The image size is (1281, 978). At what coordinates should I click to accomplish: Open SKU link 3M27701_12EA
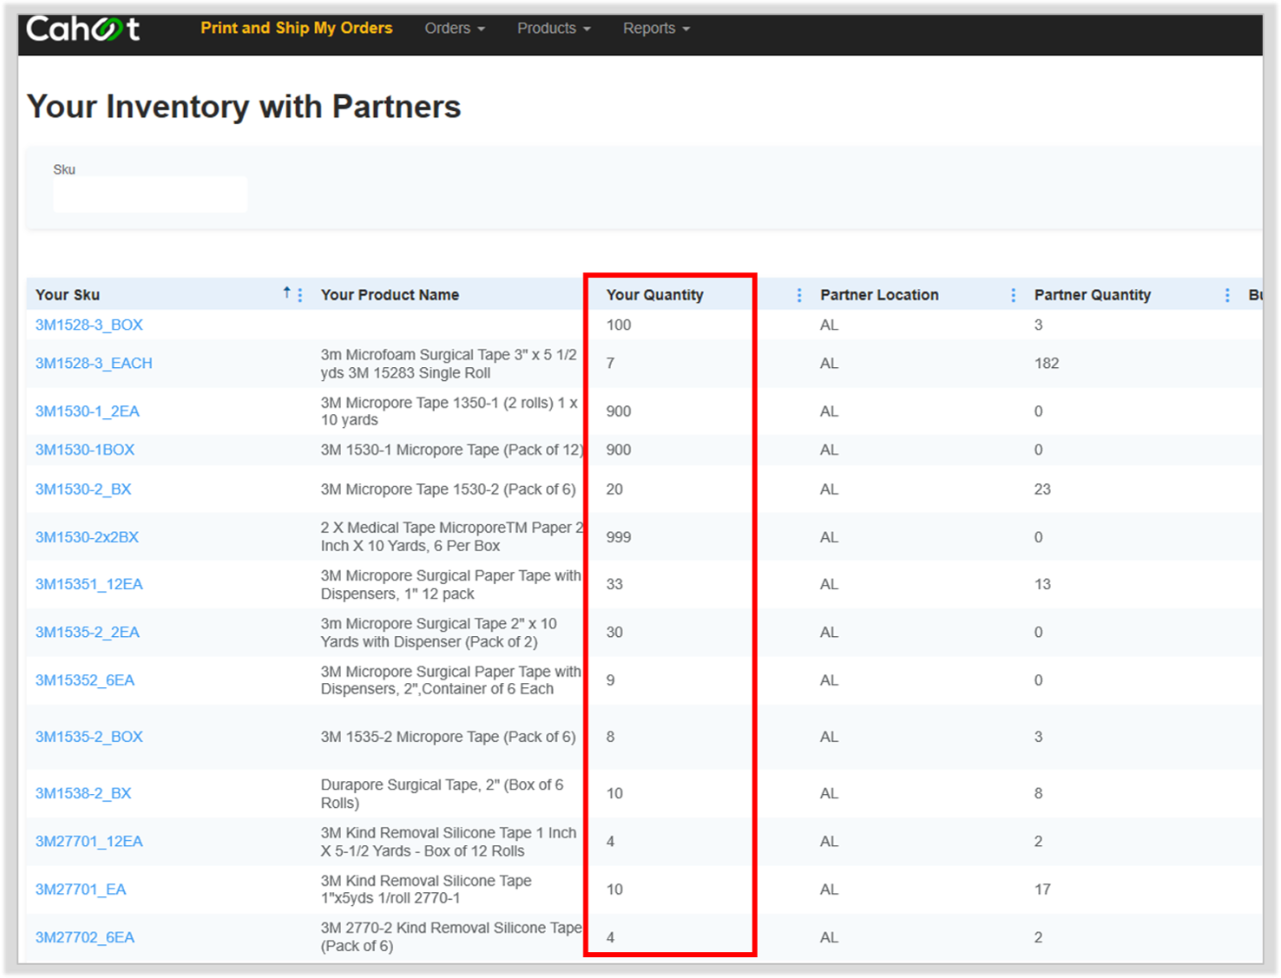pos(89,841)
